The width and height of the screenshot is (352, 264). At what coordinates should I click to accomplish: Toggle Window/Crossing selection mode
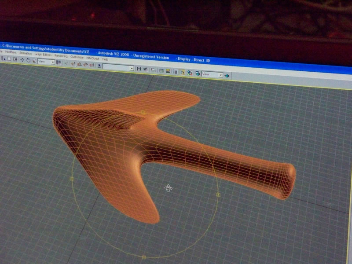(15, 59)
